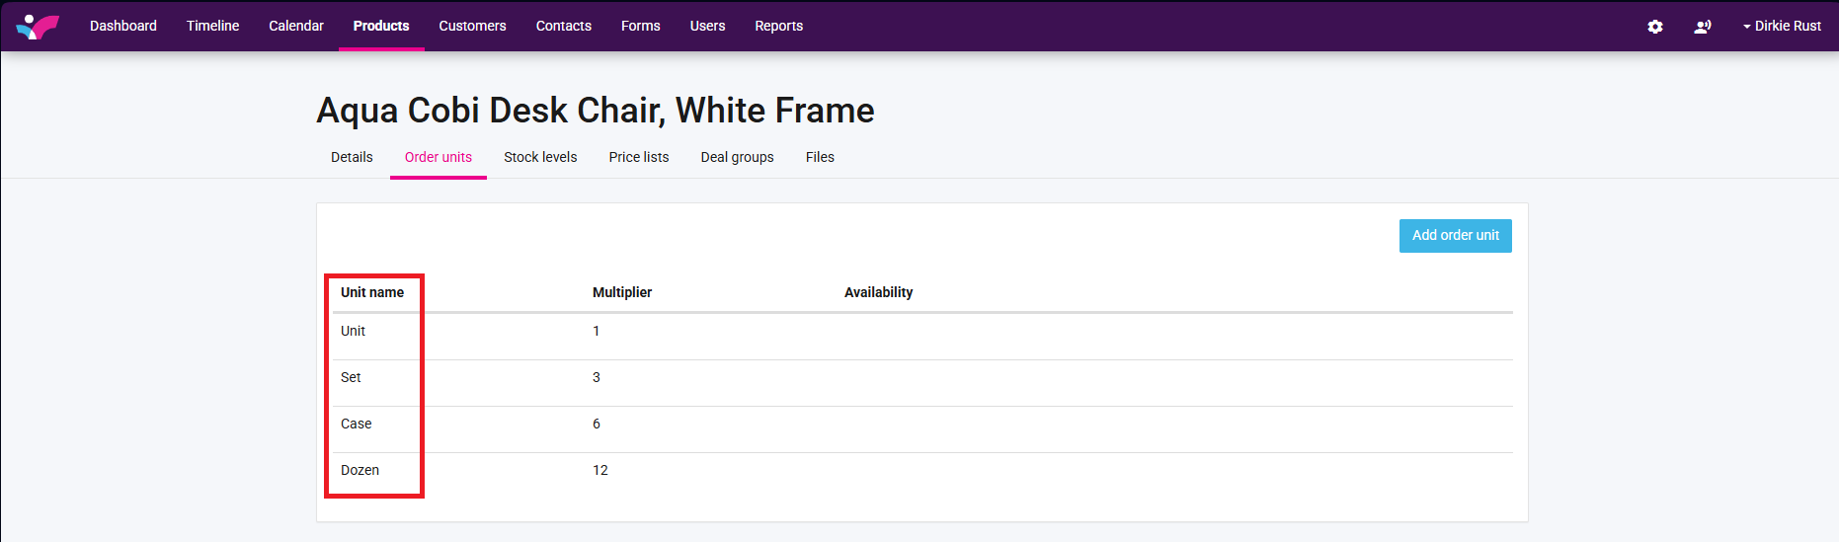The width and height of the screenshot is (1839, 542).
Task: Click the user voice notification icon
Action: (1703, 27)
